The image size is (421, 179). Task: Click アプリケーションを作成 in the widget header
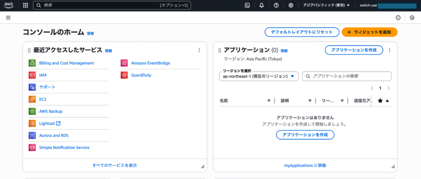click(x=354, y=50)
